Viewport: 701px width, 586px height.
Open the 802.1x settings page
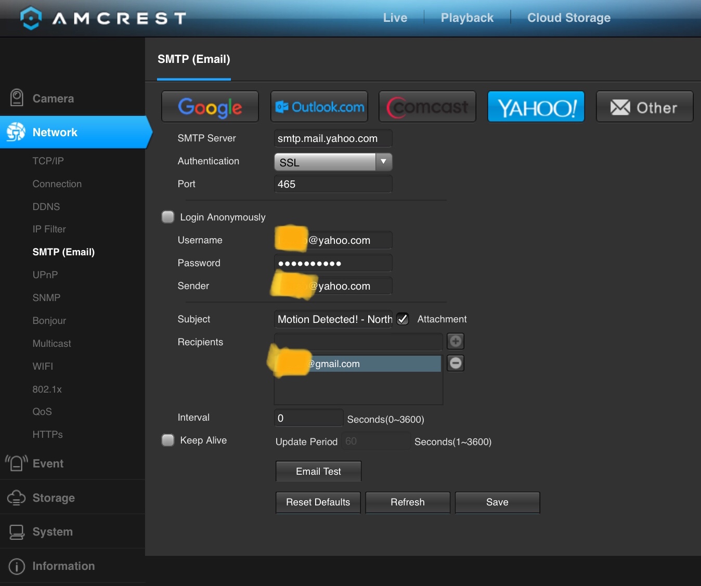point(47,389)
